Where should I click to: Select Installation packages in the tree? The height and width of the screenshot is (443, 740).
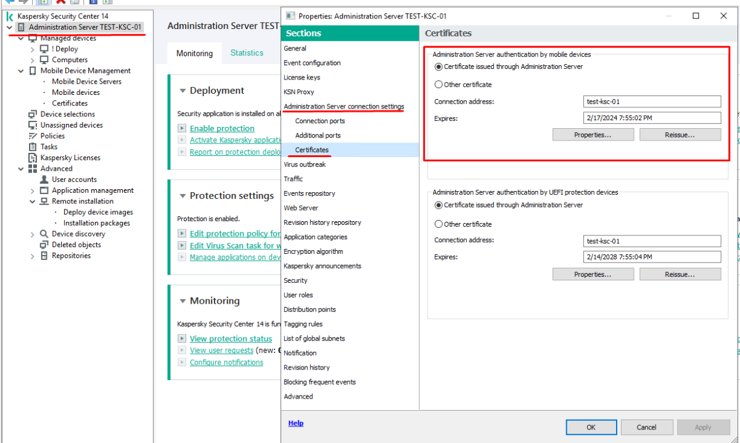(97, 223)
